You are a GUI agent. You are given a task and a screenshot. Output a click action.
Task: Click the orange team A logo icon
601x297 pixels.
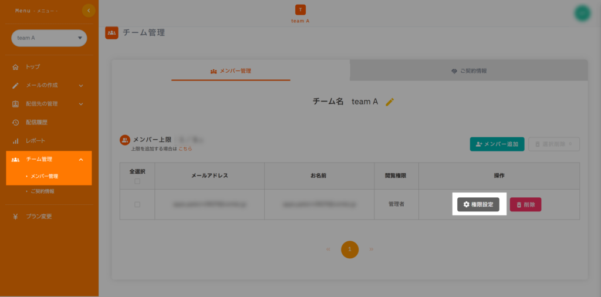(300, 9)
